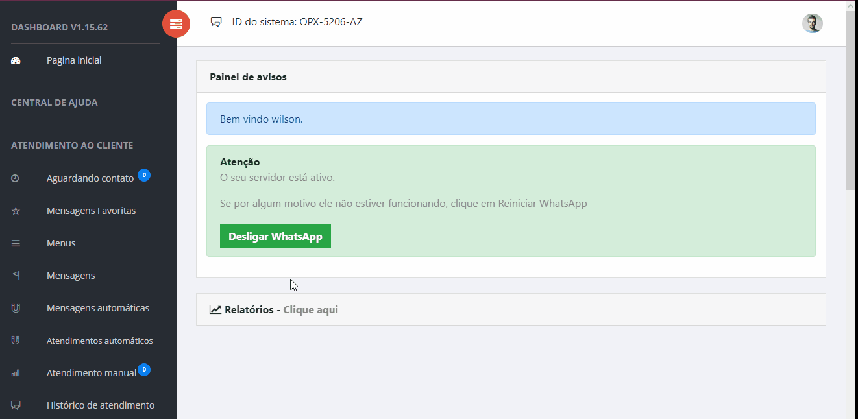Click the clock icon for Aguardando contato
Viewport: 858px width, 419px height.
(16, 178)
